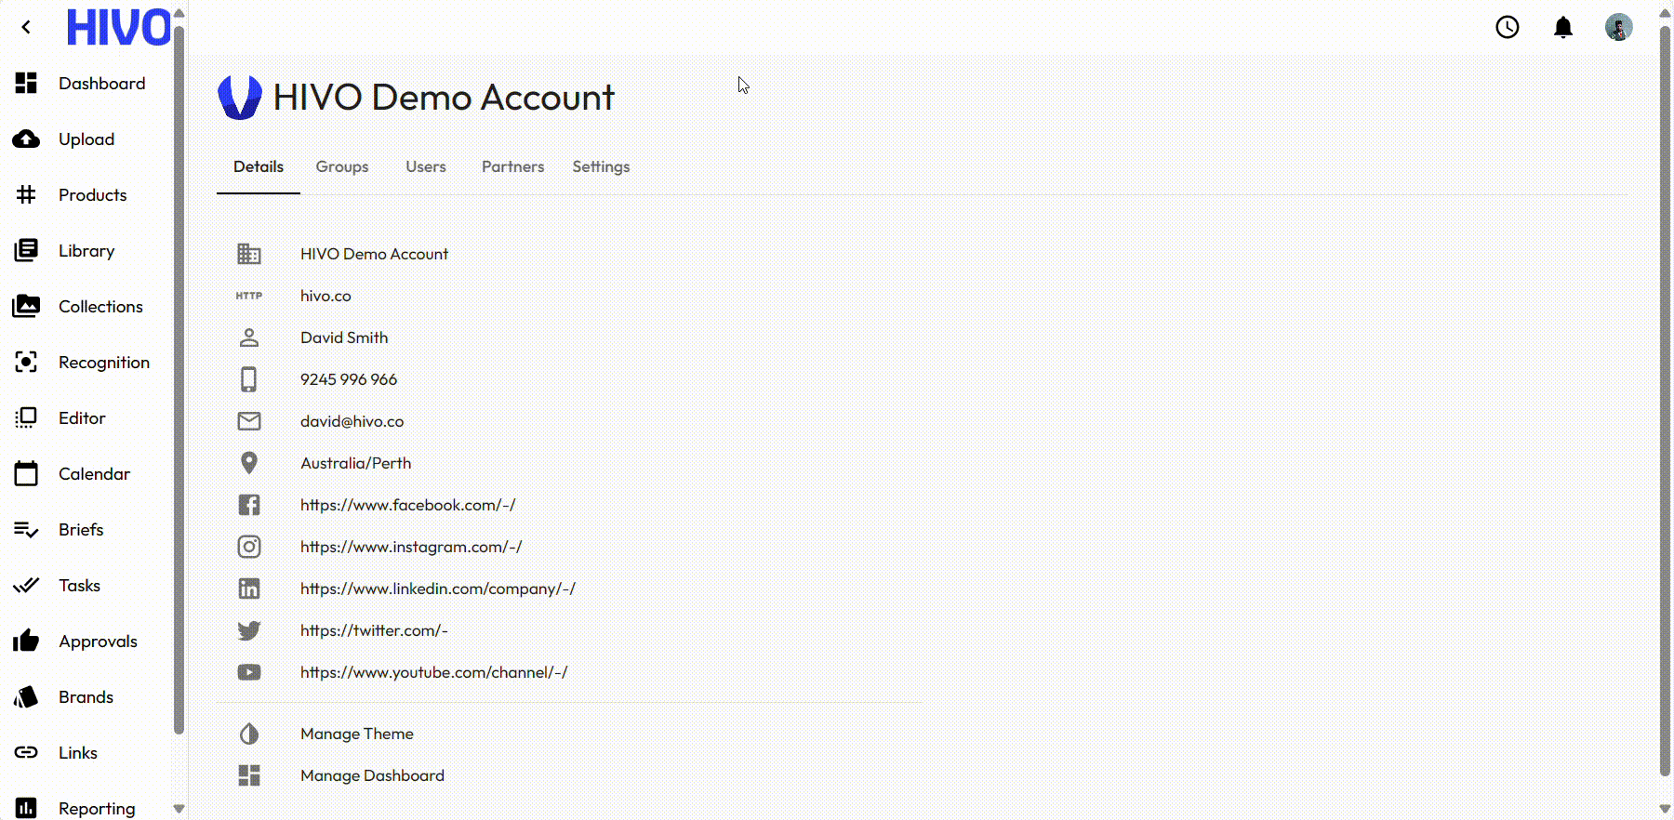
Task: Switch to the Users tab
Action: (x=426, y=167)
